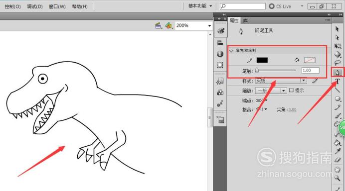Select the Eyedropper tool

(338, 151)
